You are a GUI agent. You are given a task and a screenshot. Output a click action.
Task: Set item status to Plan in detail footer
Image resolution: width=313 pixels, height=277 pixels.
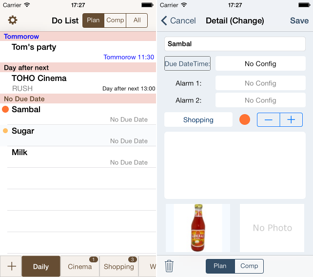pyautogui.click(x=220, y=266)
